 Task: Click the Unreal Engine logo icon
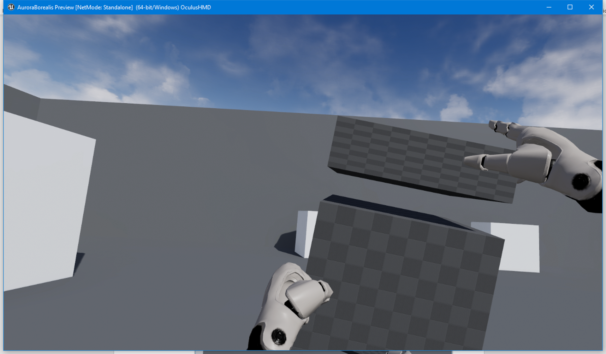[x=11, y=7]
